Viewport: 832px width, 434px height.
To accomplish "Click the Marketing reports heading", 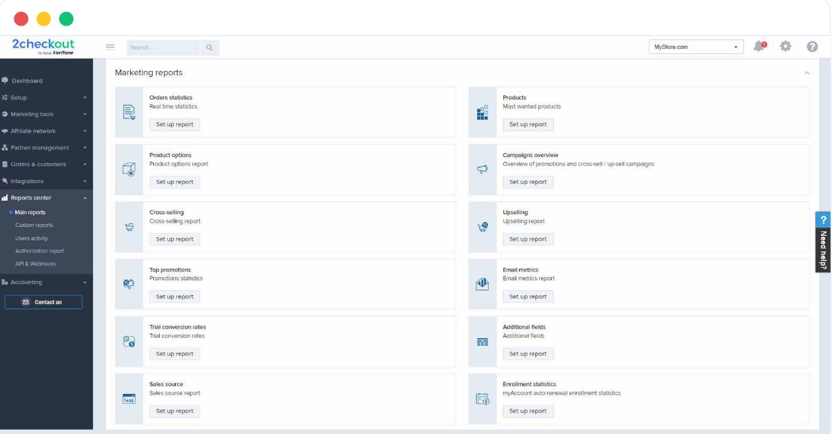I will (x=149, y=73).
